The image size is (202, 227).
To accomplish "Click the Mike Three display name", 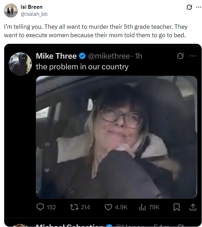I will click(x=56, y=56).
